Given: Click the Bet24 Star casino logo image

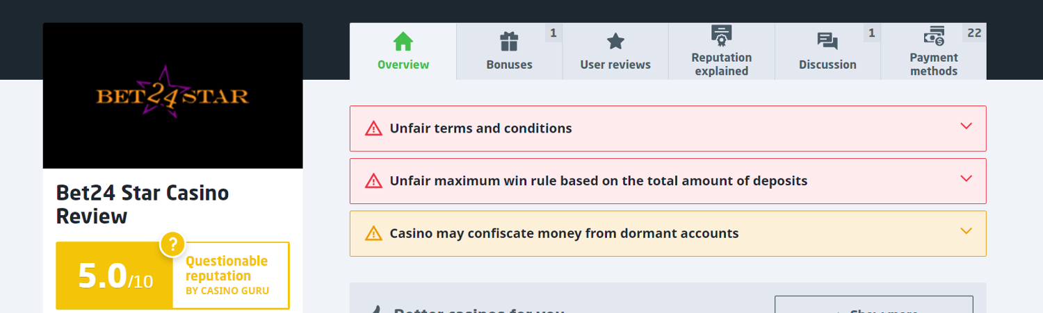Looking at the screenshot, I should (x=172, y=96).
